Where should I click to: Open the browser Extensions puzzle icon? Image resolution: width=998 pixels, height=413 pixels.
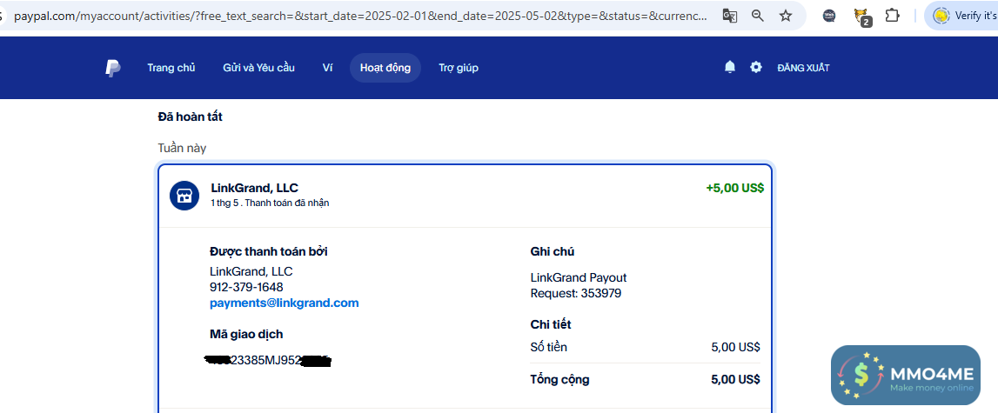click(x=892, y=16)
